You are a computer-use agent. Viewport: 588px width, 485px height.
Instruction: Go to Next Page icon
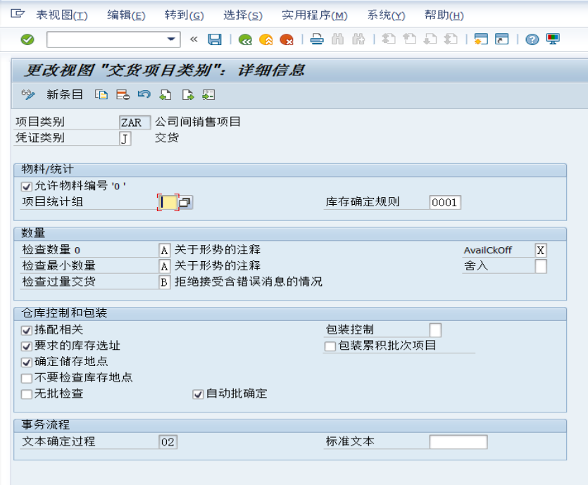tap(430, 39)
